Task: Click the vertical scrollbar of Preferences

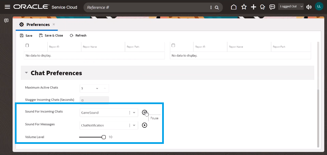Action: tap(318, 118)
